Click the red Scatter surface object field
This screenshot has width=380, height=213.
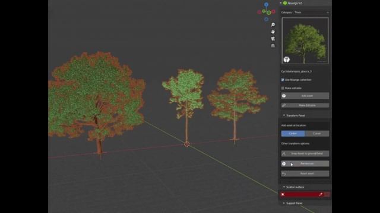[x=302, y=195]
